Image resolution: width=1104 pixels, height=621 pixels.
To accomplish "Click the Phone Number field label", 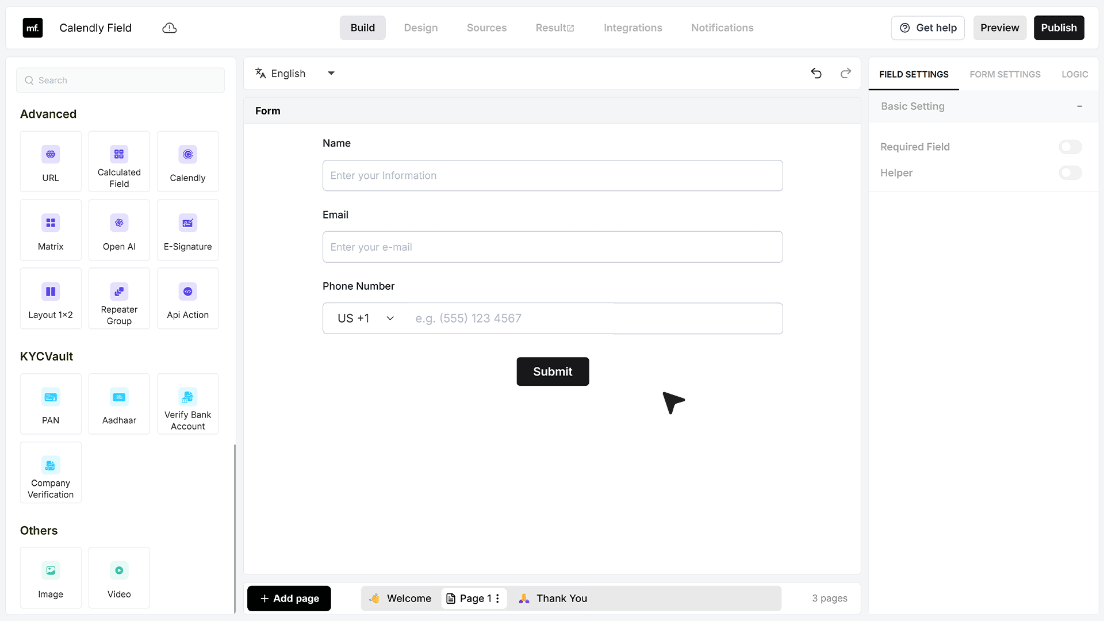I will 358,286.
